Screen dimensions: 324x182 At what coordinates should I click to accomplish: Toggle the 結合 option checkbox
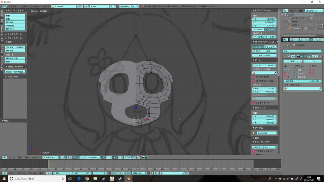click(295, 70)
